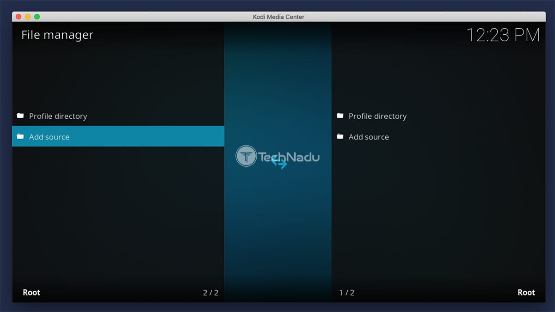The image size is (555, 312).
Task: Open Profile directory in right pane
Action: click(438, 116)
